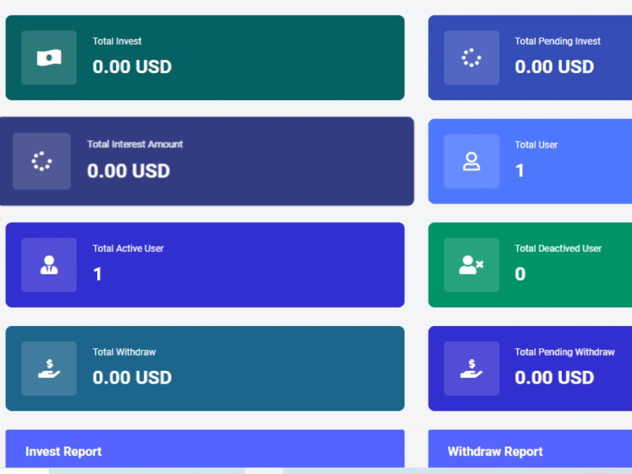Click the person icon on Total Active User card
The width and height of the screenshot is (632, 474).
tap(49, 265)
